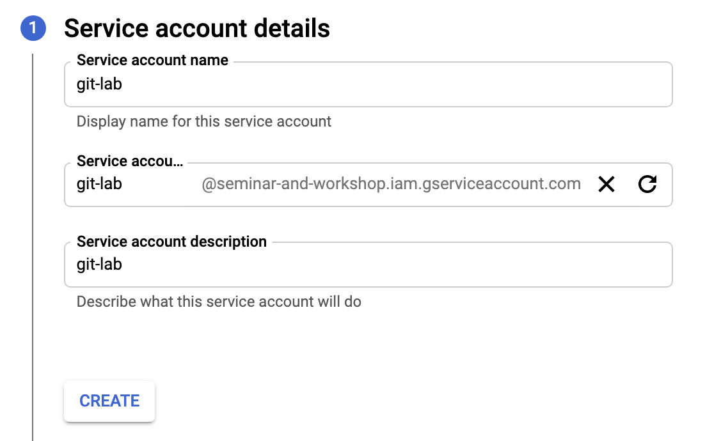Focus the Service account description input field
Screen dimensions: 705x441
pos(368,265)
